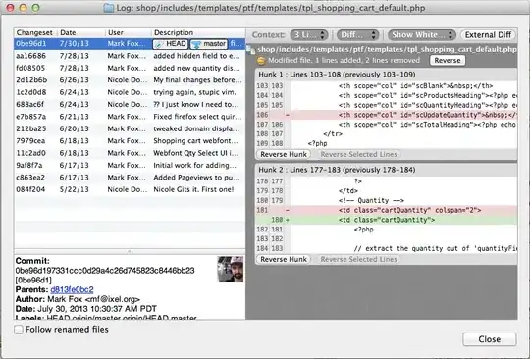Click Reverse Hunk for Hunk 2

coord(284,259)
